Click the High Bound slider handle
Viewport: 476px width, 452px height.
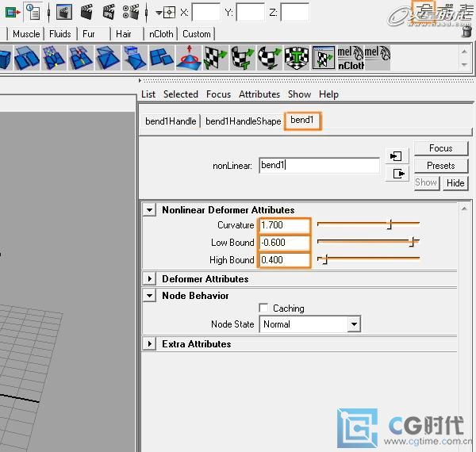(324, 259)
